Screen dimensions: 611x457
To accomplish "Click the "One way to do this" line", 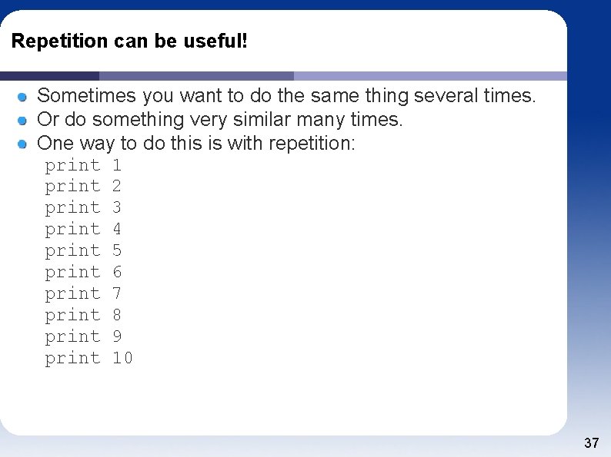I will [196, 143].
